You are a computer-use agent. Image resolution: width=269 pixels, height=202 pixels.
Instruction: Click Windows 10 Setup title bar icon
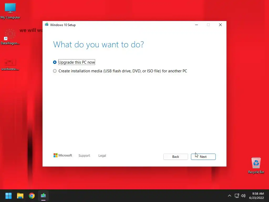47,25
